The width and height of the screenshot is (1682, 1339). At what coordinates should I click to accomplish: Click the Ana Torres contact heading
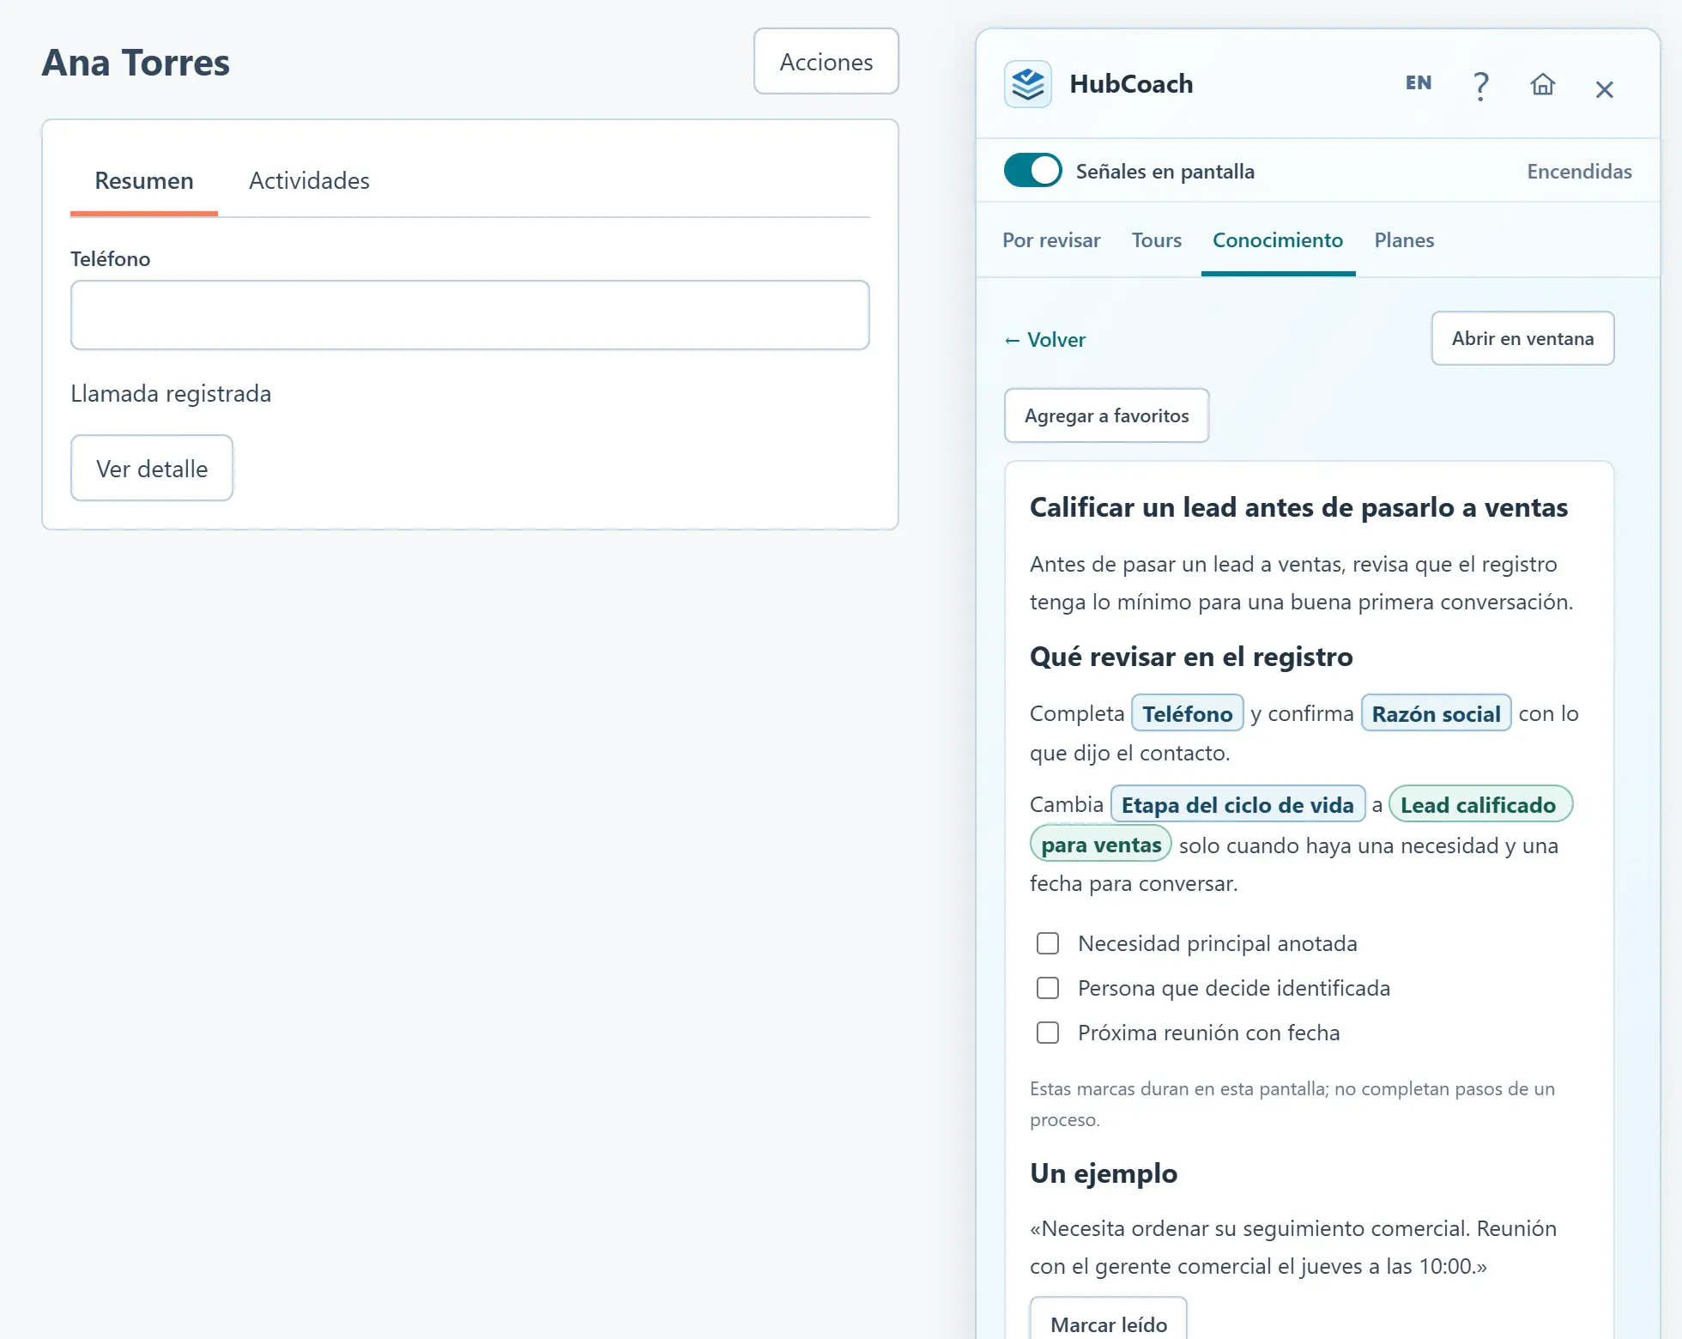click(x=136, y=63)
